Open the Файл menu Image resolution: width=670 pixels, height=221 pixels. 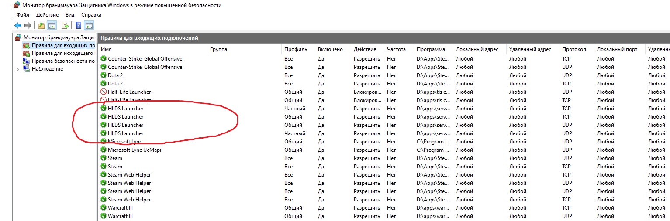click(x=23, y=15)
